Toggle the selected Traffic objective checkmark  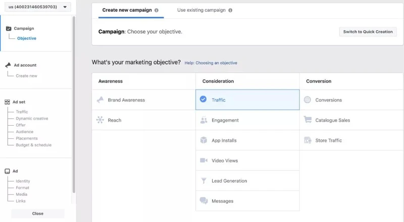pos(204,99)
